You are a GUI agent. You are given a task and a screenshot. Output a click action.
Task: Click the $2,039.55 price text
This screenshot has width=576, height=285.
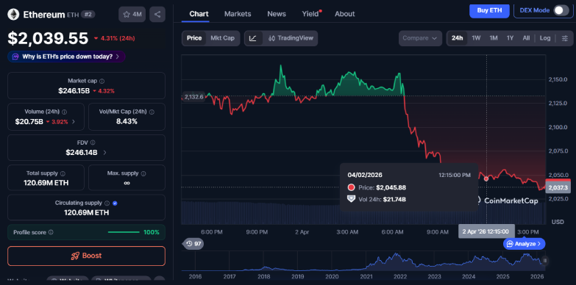pos(48,38)
